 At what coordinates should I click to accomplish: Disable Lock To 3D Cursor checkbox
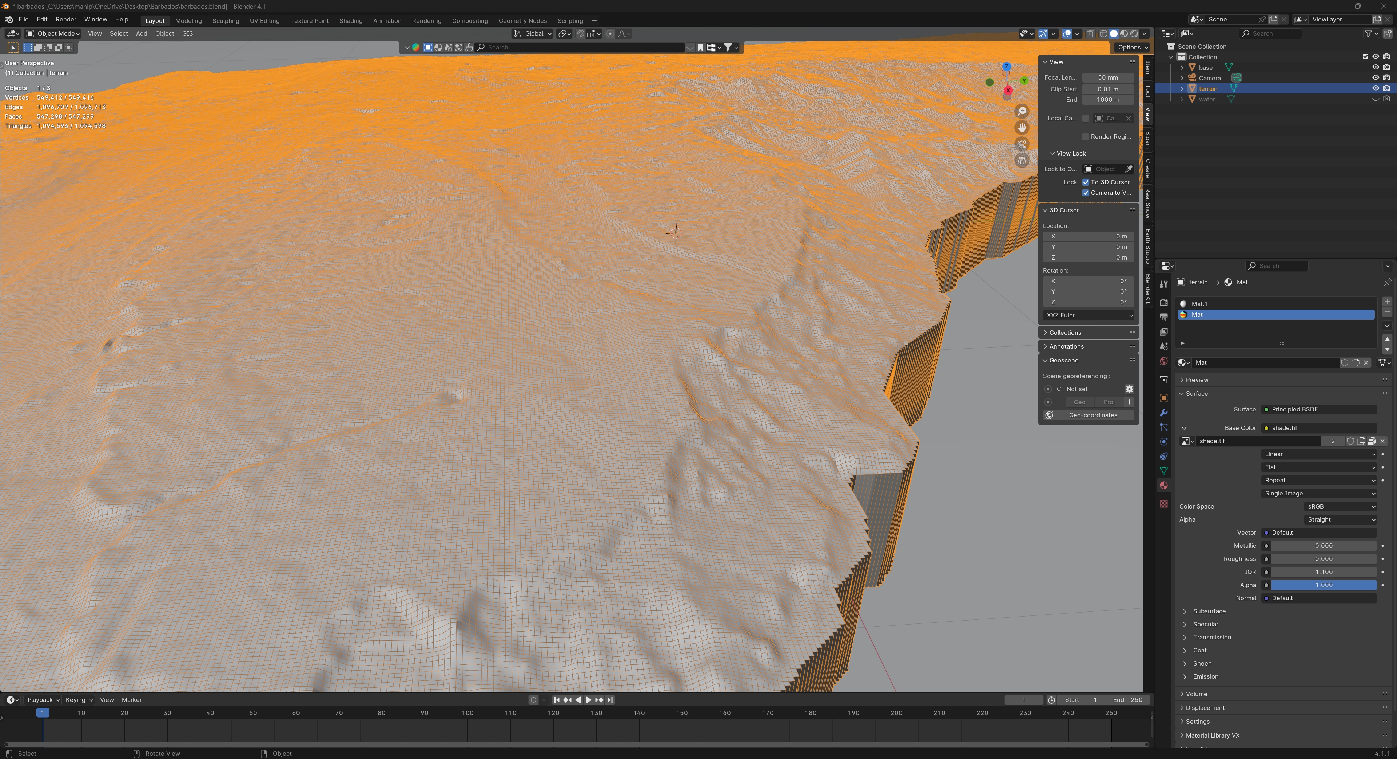[1086, 182]
